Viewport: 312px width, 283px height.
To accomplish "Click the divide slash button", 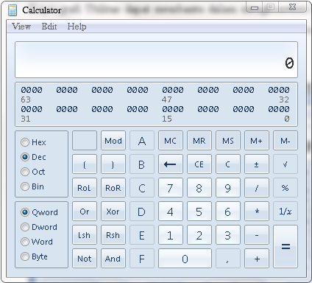I will coord(257,188).
